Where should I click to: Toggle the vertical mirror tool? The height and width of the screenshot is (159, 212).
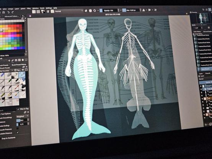point(150,10)
